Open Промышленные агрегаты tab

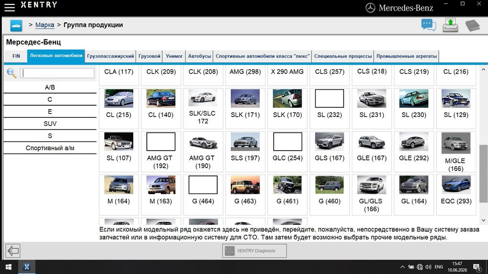coord(407,56)
